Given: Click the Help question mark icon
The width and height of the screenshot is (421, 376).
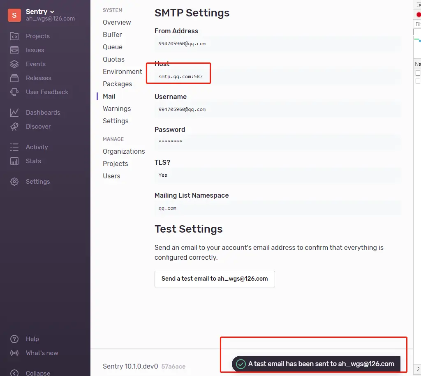Looking at the screenshot, I should [x=14, y=339].
